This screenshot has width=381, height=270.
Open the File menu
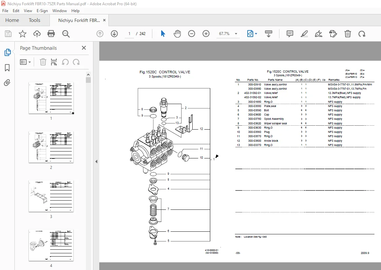click(5, 11)
